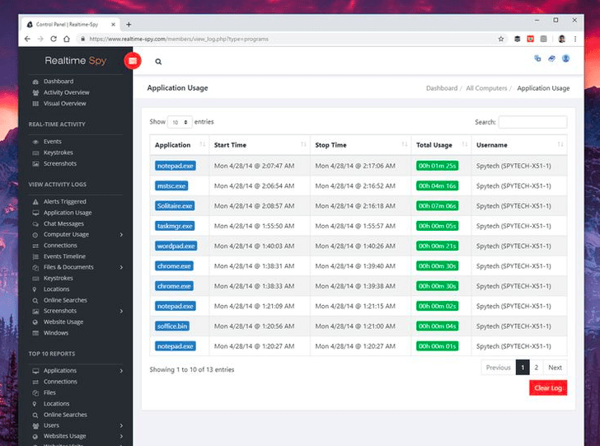Open browser home page

coord(67,39)
